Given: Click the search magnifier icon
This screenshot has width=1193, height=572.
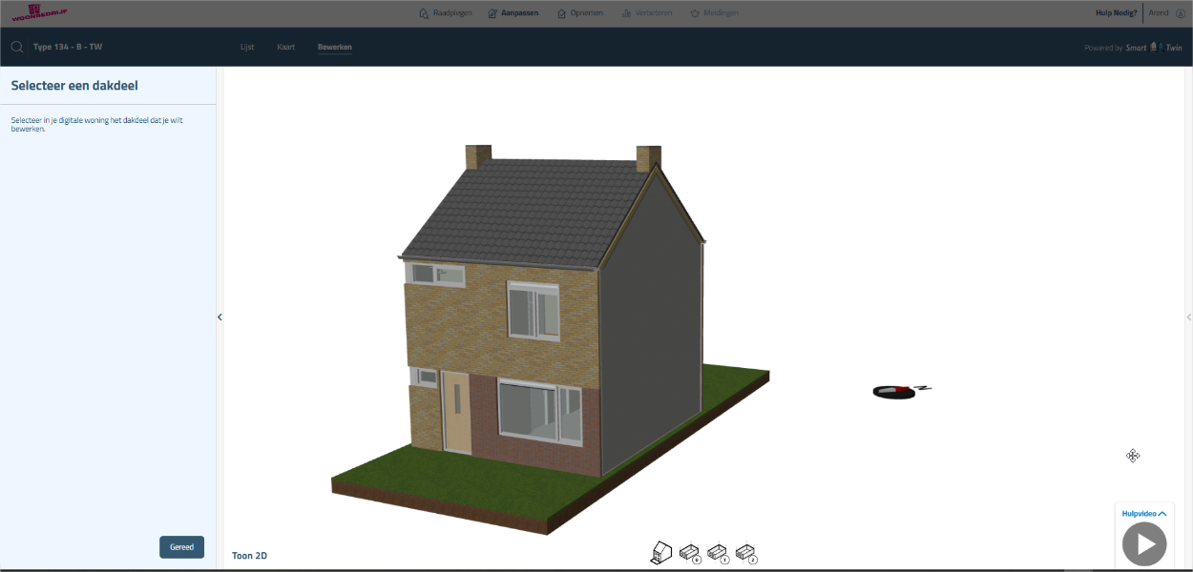Looking at the screenshot, I should point(17,47).
